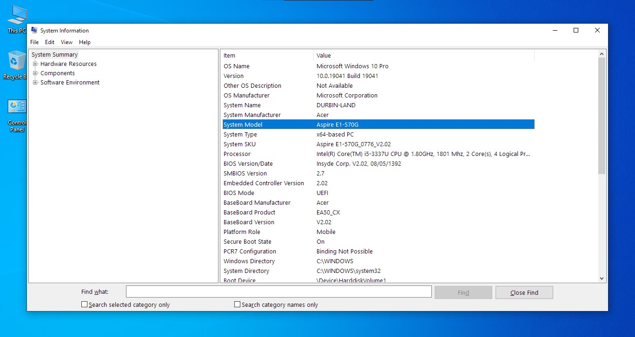Click the Close Find button

coord(524,292)
